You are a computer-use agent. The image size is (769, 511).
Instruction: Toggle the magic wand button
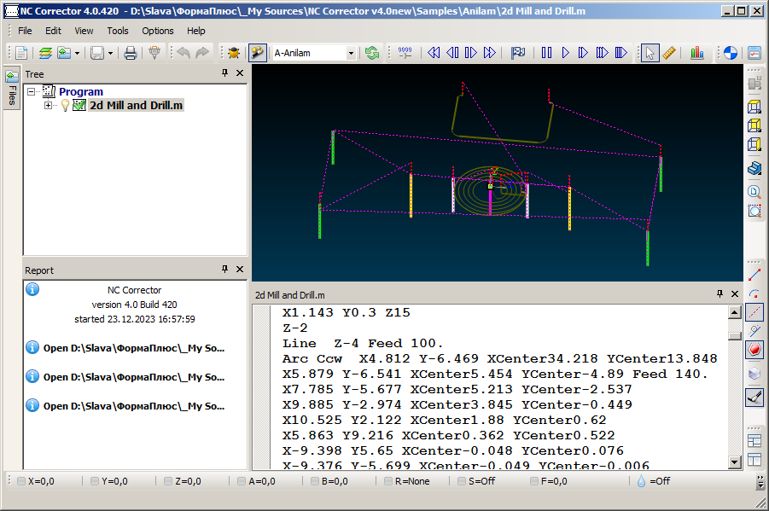coord(258,53)
